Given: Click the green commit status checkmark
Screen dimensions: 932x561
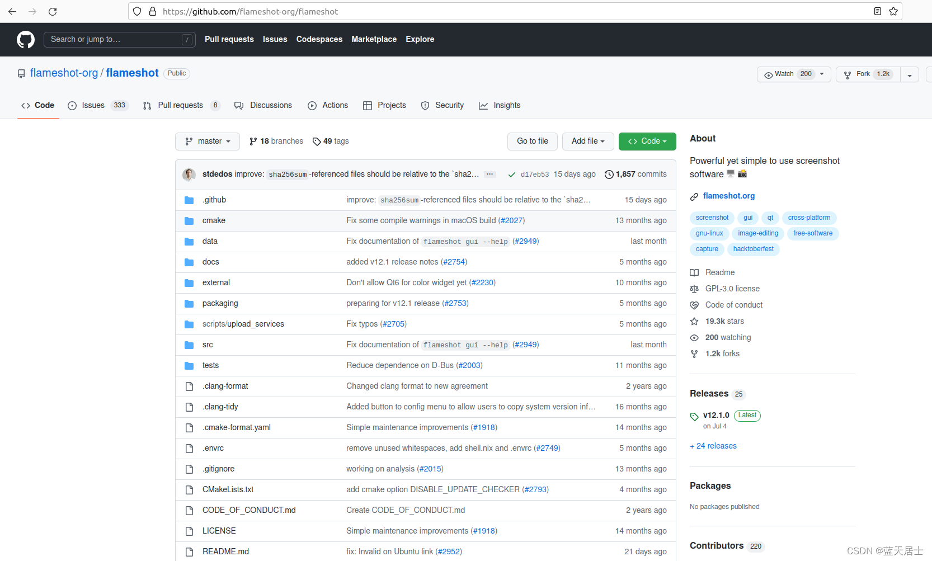Looking at the screenshot, I should 511,175.
